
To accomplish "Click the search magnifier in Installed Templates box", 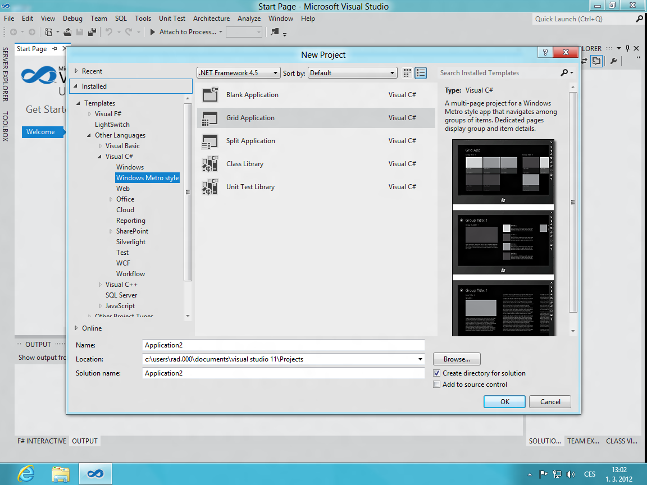I will pos(564,72).
